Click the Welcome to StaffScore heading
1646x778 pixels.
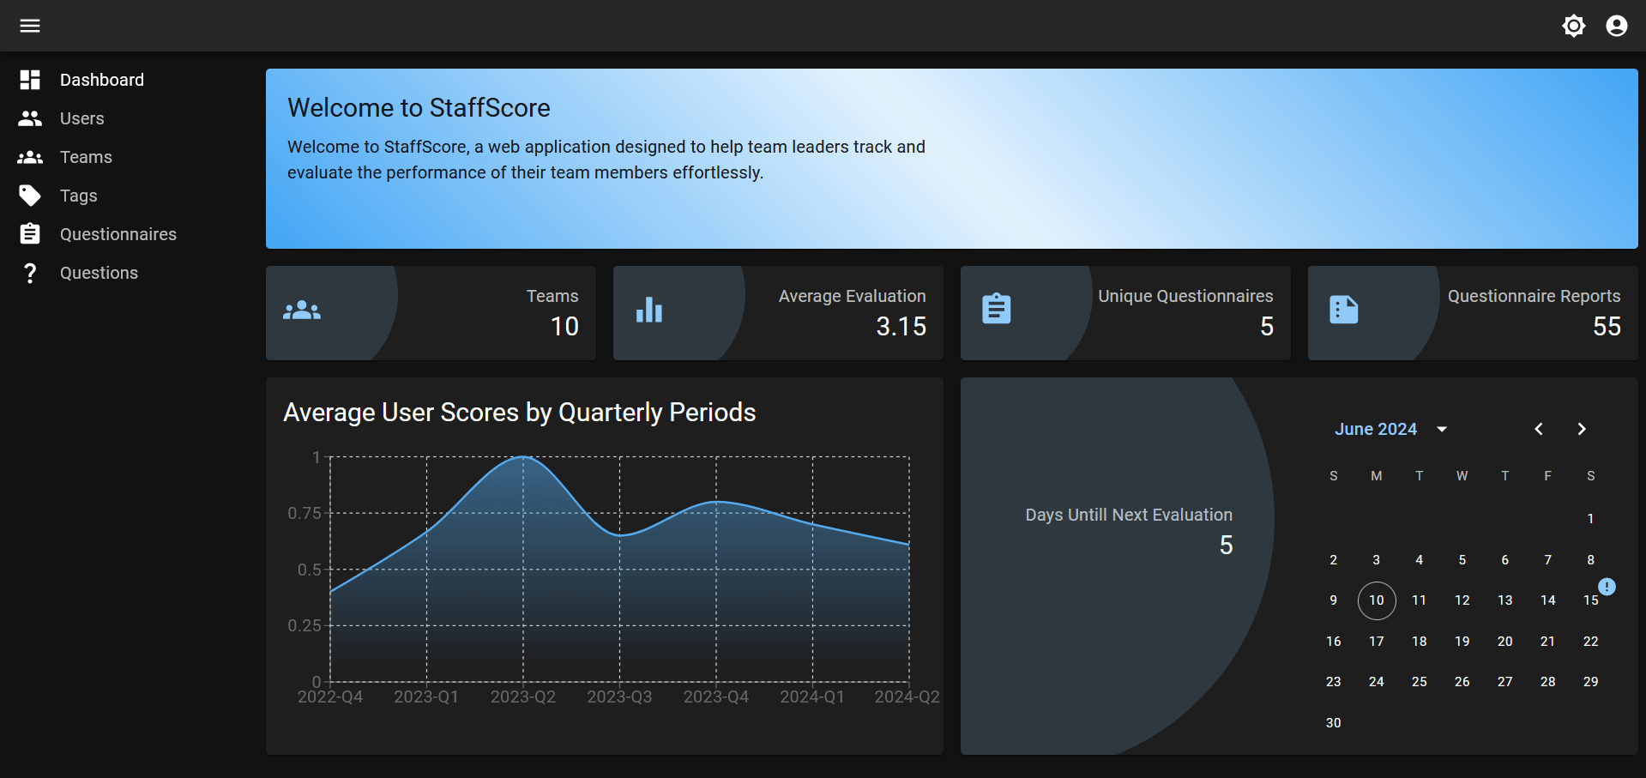(x=419, y=108)
